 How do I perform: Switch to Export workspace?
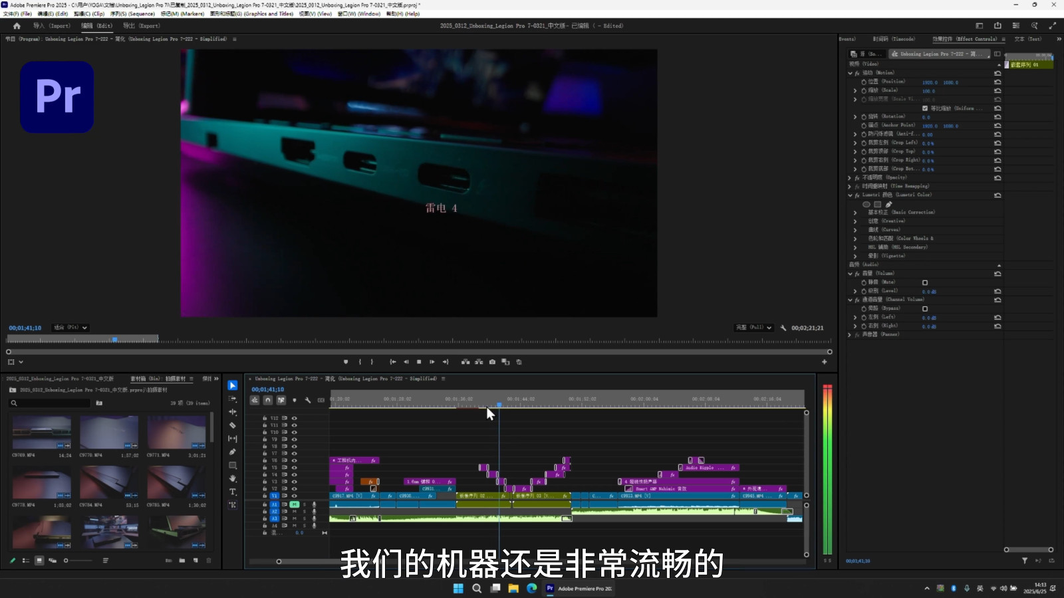141,26
